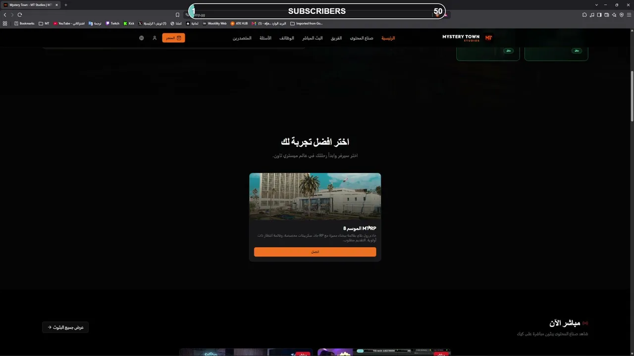Bookmark this page with the bookmark icon
Viewport: 634px width, 356px height.
177,15
